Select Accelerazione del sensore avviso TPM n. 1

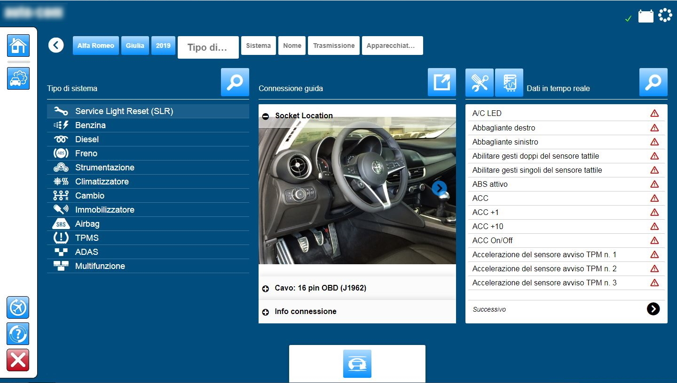point(567,254)
